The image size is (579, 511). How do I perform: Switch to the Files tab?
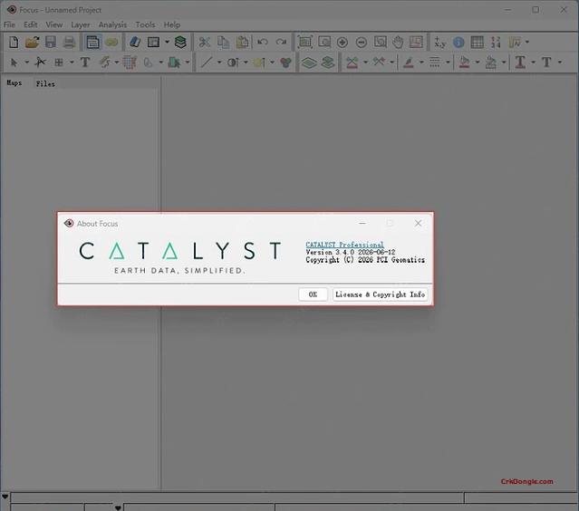[45, 84]
